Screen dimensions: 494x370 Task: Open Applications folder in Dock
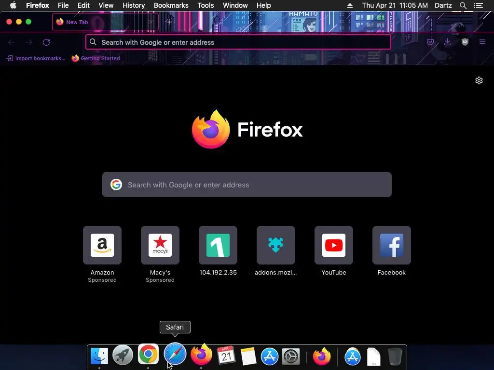tap(353, 357)
